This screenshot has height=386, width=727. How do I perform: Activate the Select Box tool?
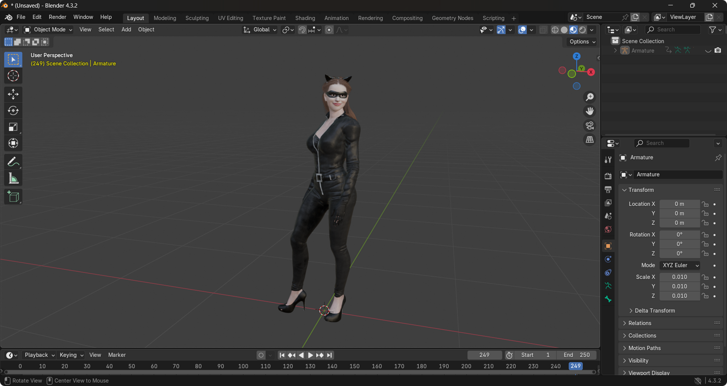pyautogui.click(x=13, y=59)
